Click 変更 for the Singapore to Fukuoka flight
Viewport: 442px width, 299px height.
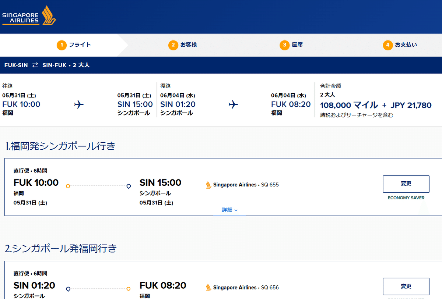406,286
